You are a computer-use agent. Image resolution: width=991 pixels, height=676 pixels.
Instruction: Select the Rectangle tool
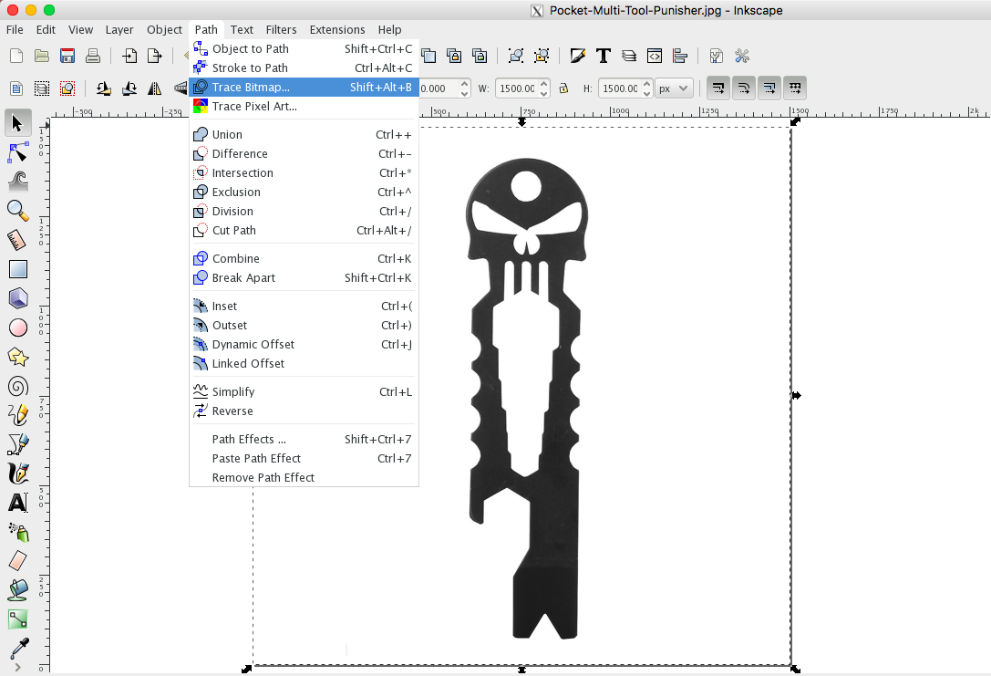(17, 269)
